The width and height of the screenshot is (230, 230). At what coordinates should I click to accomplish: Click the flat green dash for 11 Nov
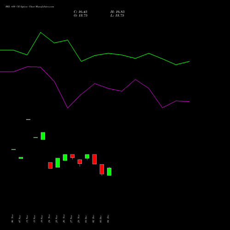click(x=28, y=120)
